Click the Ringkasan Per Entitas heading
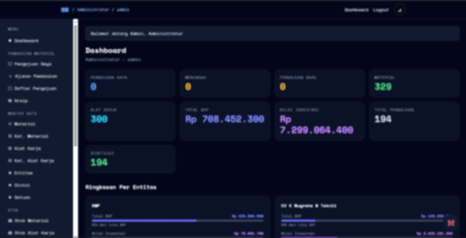 click(121, 187)
